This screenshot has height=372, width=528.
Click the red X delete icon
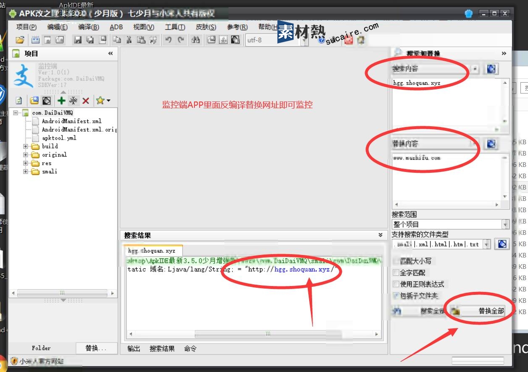click(x=86, y=101)
